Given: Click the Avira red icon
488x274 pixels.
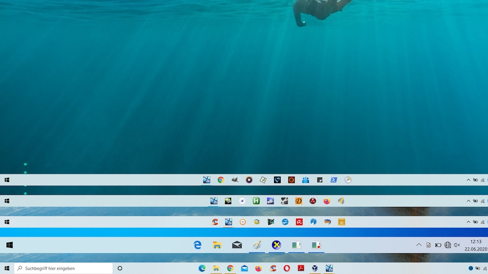Looking at the screenshot, I should (x=299, y=222).
